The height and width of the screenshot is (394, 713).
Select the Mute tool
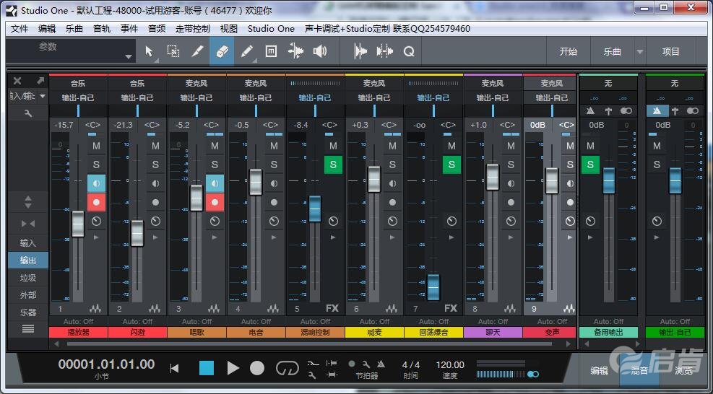click(x=271, y=51)
